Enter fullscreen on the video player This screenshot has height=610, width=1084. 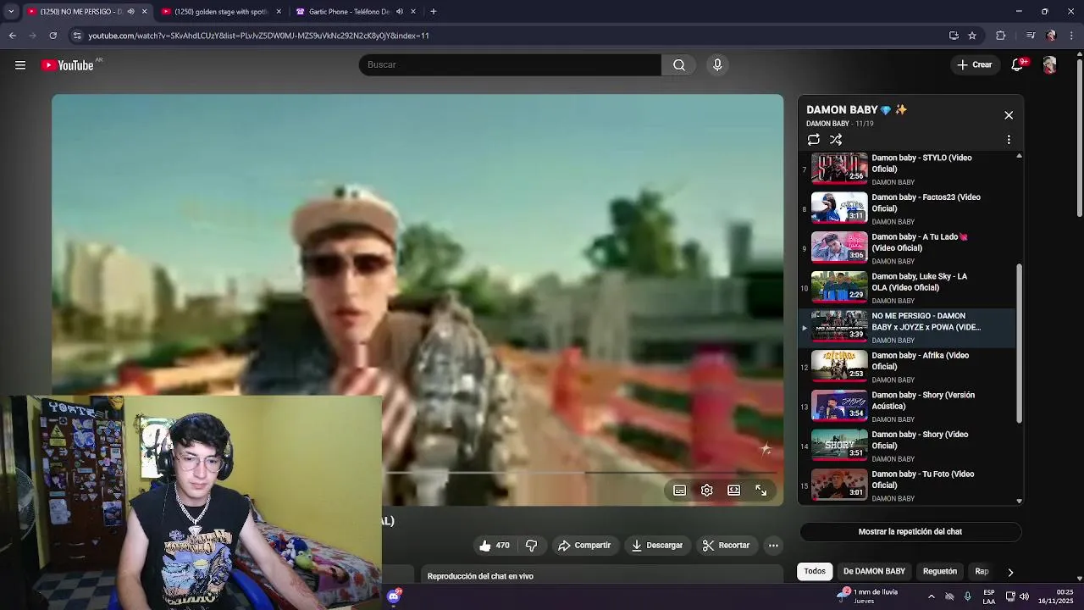760,491
